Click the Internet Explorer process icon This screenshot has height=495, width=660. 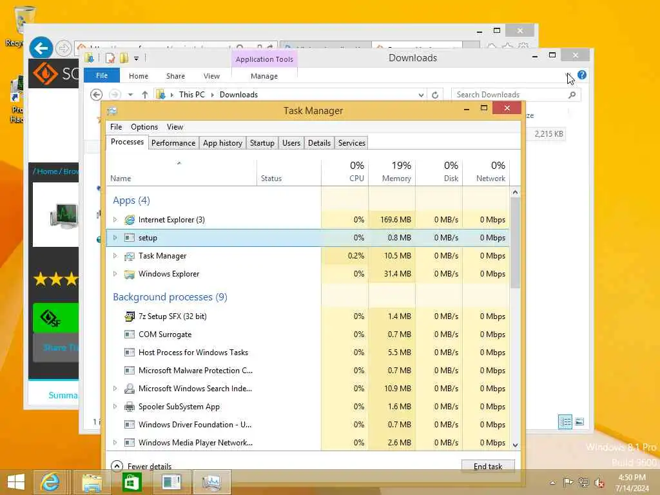(x=130, y=220)
